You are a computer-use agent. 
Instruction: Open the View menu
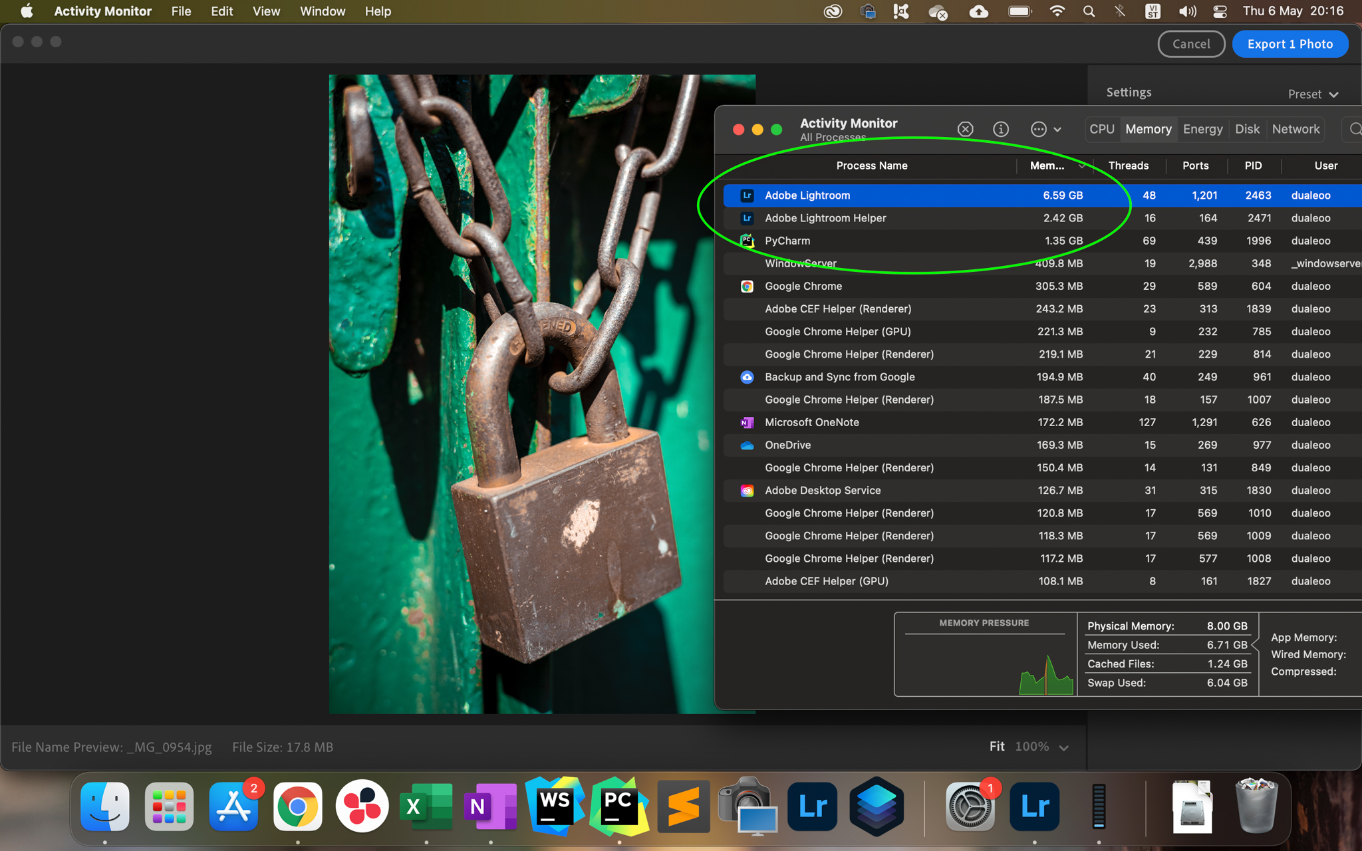(265, 11)
